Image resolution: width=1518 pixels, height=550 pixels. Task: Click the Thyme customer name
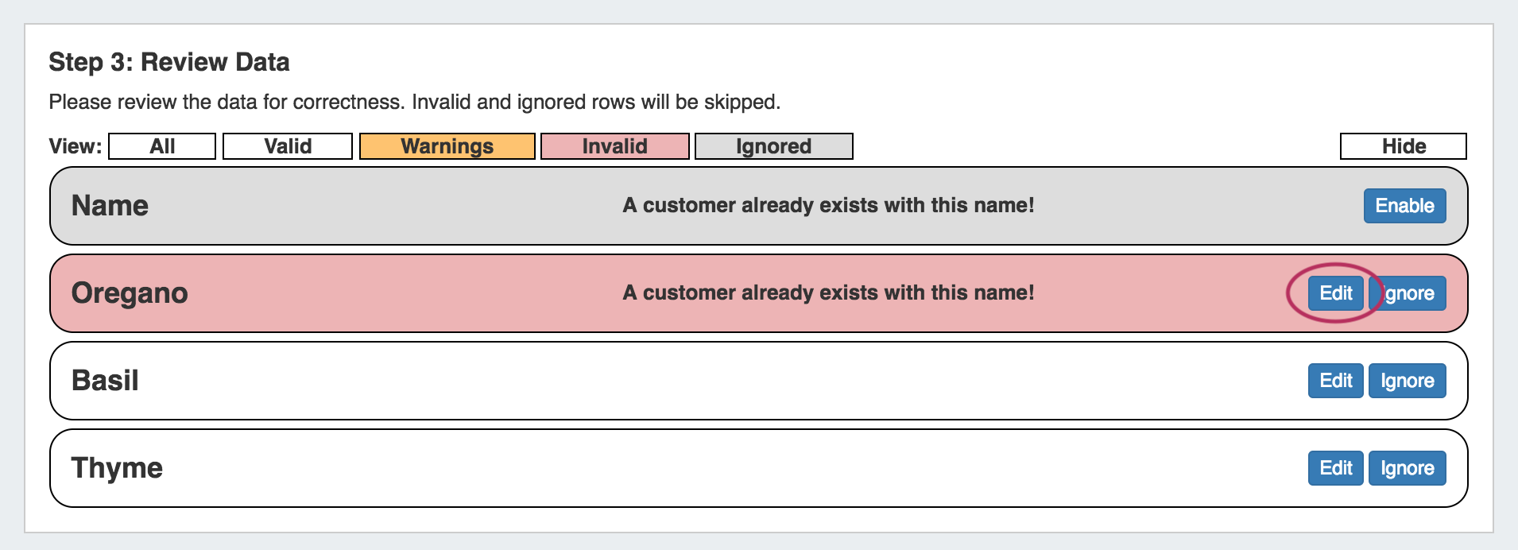(117, 468)
